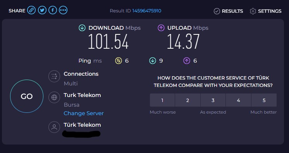The image size is (289, 153).
Task: Click the download ping latency icon
Action: 153,61
